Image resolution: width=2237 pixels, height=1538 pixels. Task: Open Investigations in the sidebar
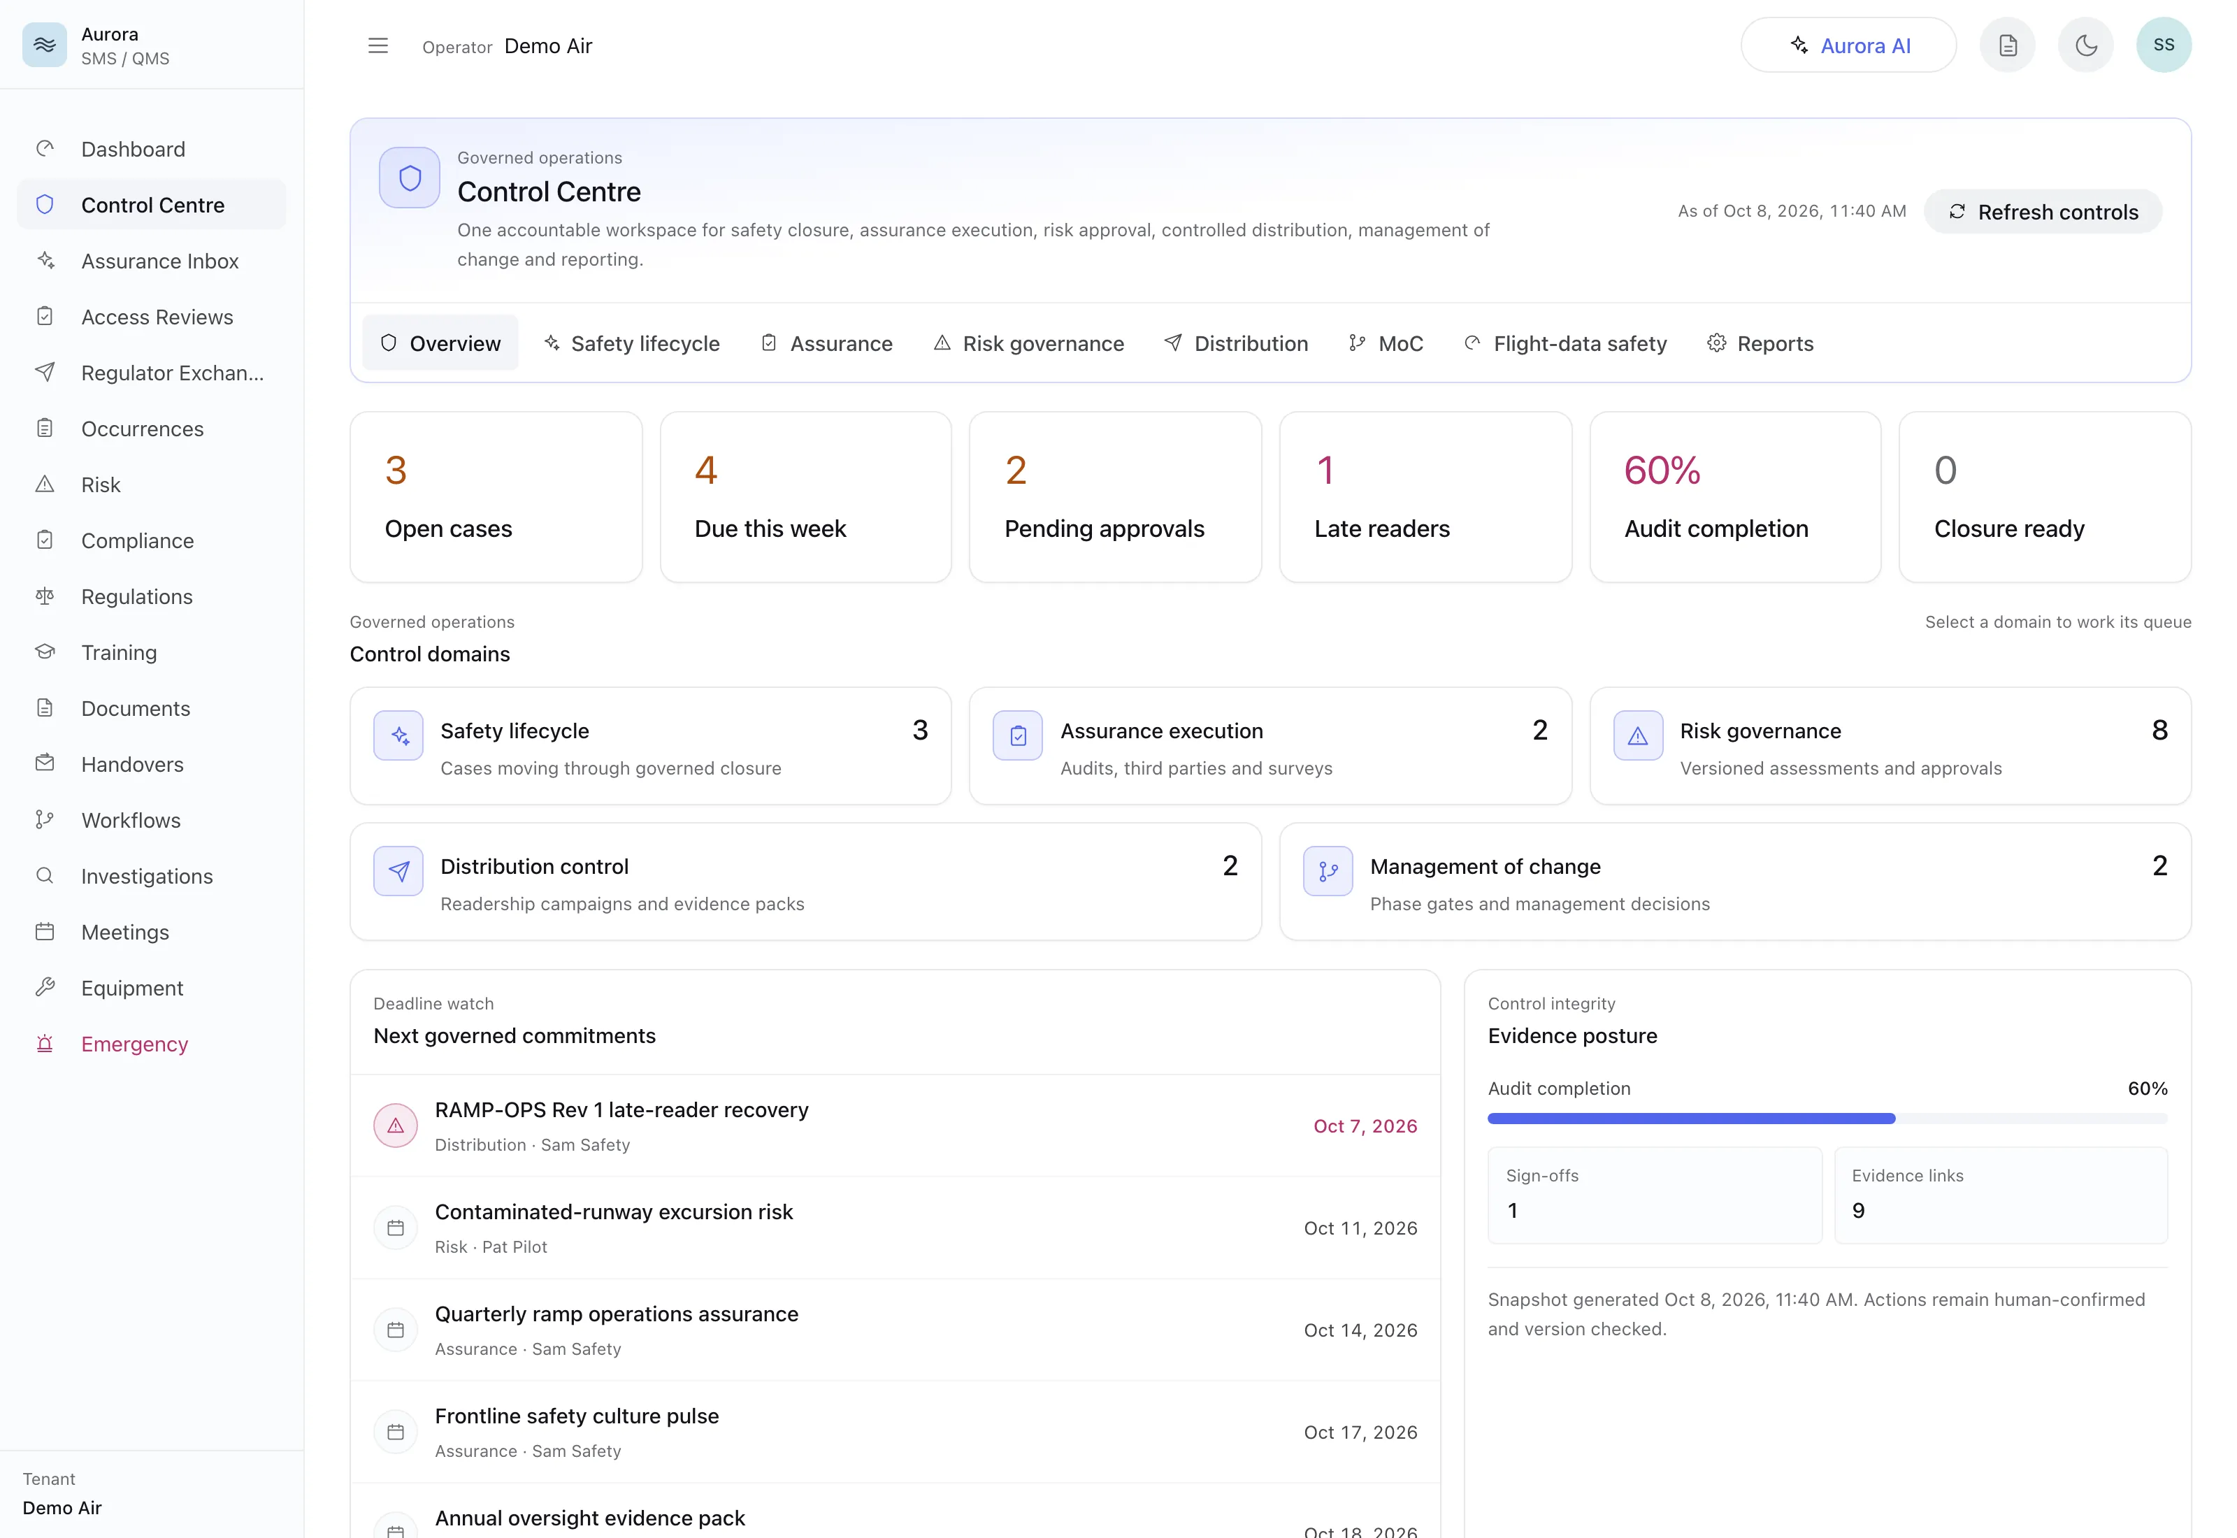pyautogui.click(x=152, y=876)
